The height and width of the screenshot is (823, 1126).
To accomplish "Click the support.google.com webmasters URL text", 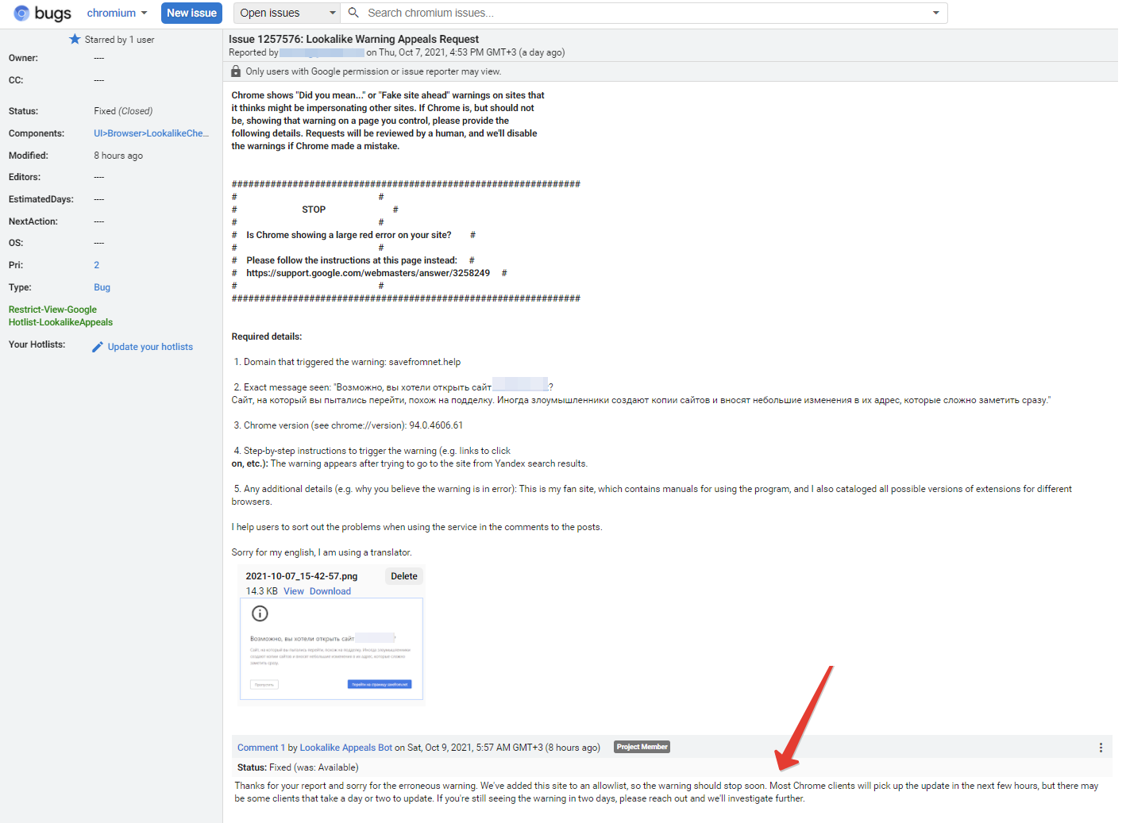I will point(368,273).
